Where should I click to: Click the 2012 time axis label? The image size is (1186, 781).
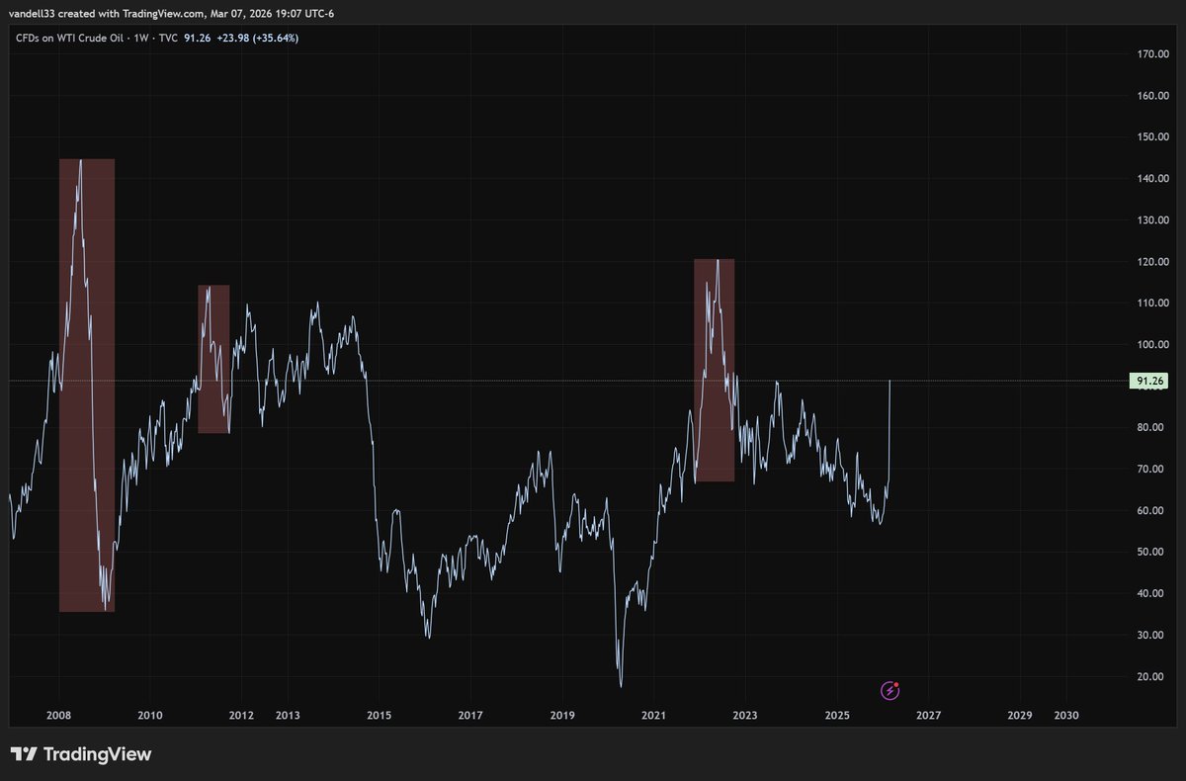pyautogui.click(x=241, y=715)
